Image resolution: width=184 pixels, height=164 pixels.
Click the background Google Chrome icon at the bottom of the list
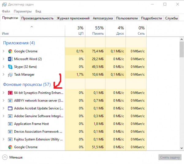(x=10, y=147)
